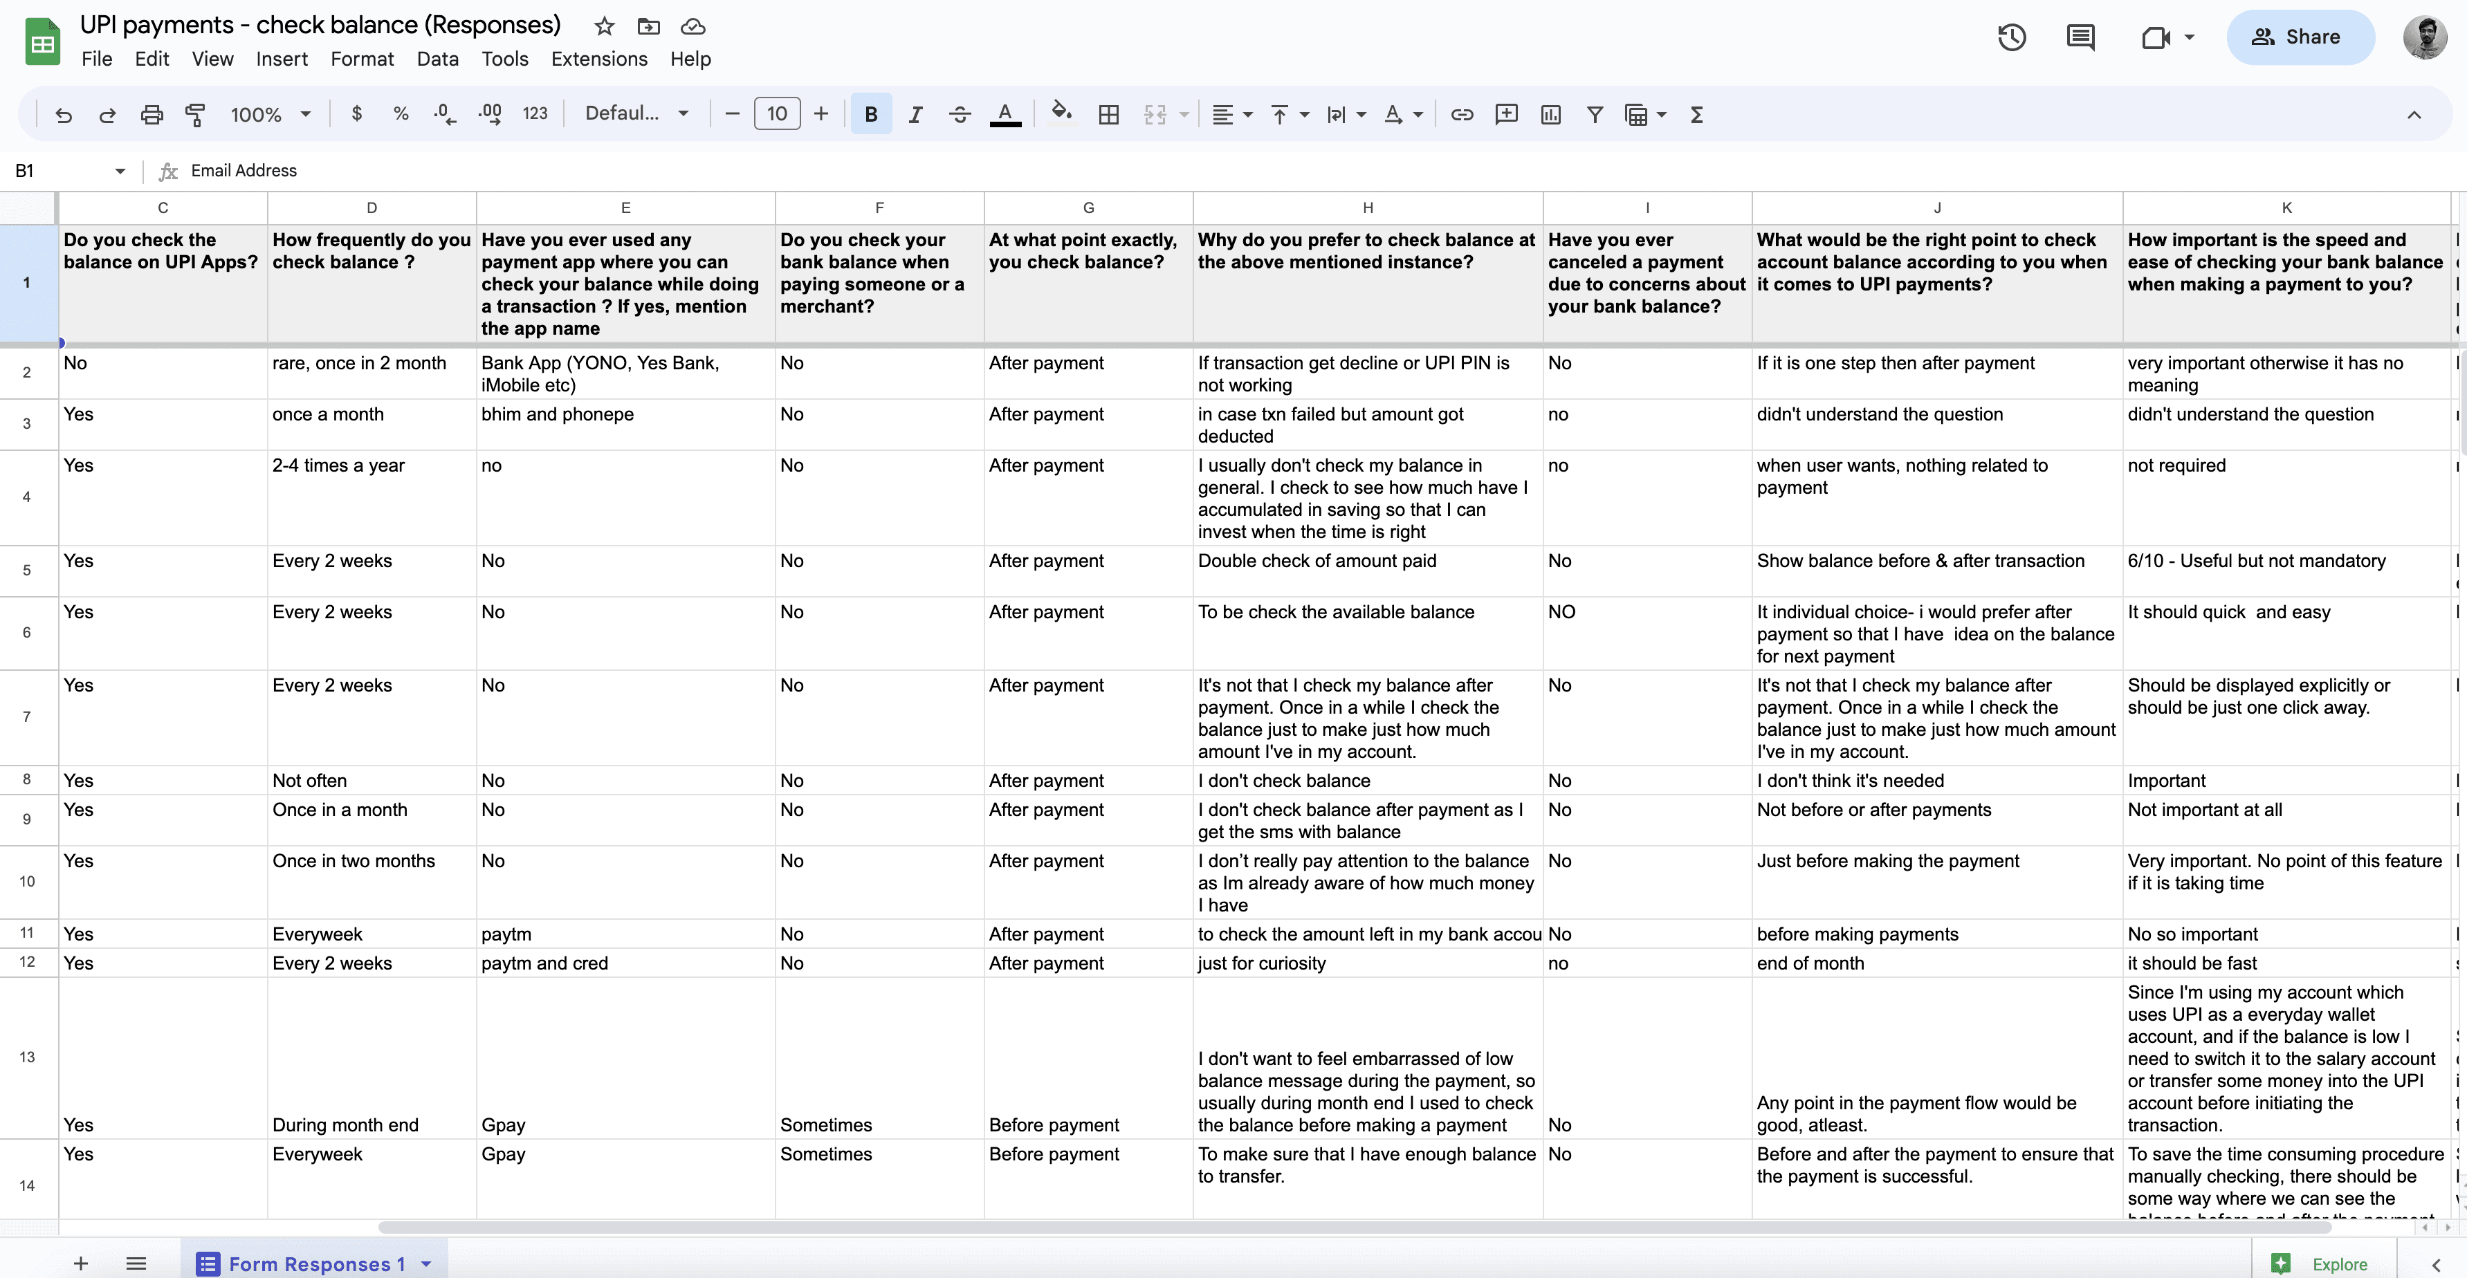Create a filter with funnel icon
2467x1278 pixels.
click(x=1595, y=115)
